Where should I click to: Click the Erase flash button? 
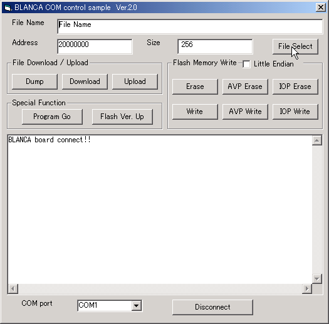pos(195,86)
